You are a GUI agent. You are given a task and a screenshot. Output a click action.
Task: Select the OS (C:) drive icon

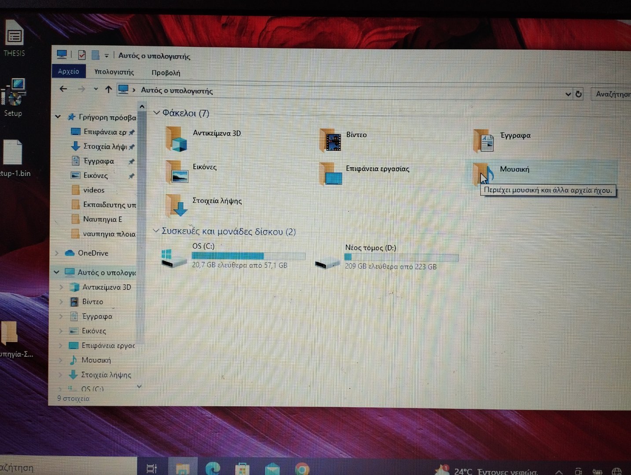174,258
